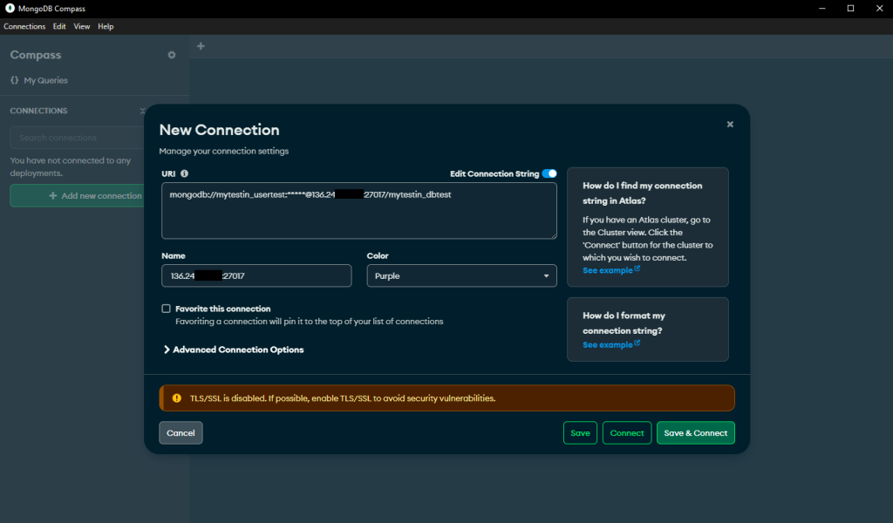Click the Save & Connect button

pos(695,433)
